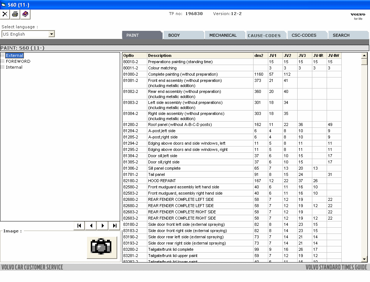This screenshot has width=370, height=282.
Task: Switch to the BODY tab
Action: tap(183, 35)
